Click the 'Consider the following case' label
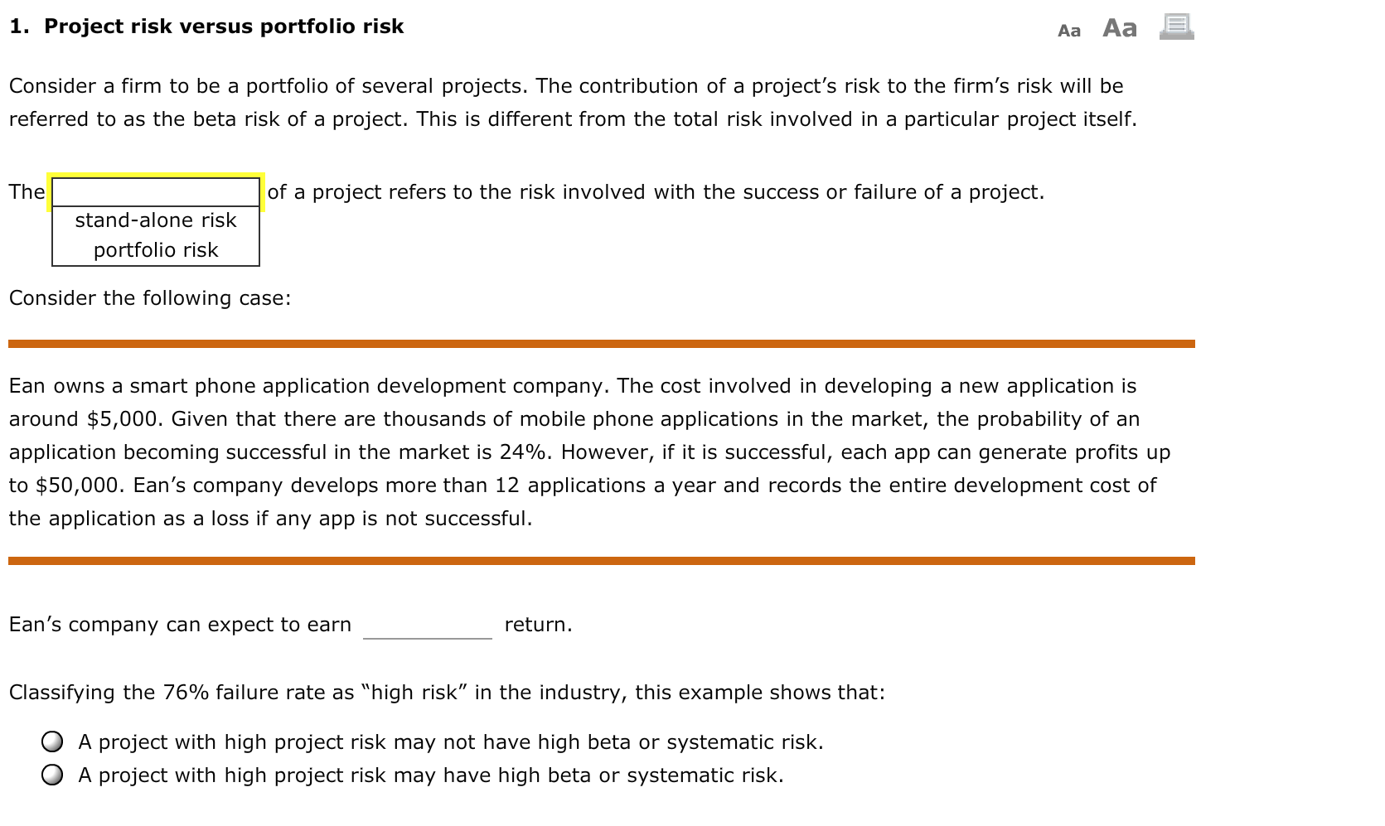This screenshot has height=826, width=1385. (x=149, y=297)
